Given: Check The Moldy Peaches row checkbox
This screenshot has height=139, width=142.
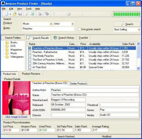Looking at the screenshot, I should (30, 56).
